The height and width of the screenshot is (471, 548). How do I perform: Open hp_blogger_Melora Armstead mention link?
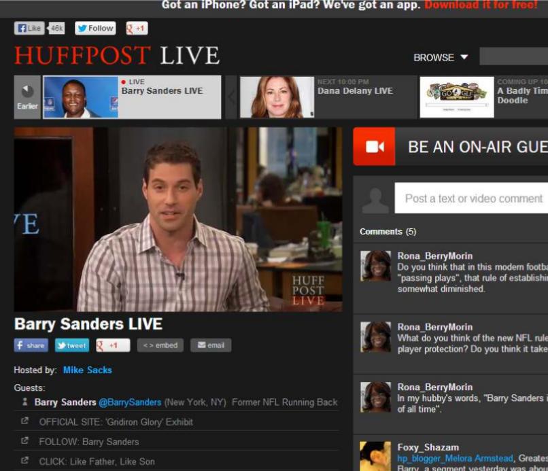coord(456,458)
